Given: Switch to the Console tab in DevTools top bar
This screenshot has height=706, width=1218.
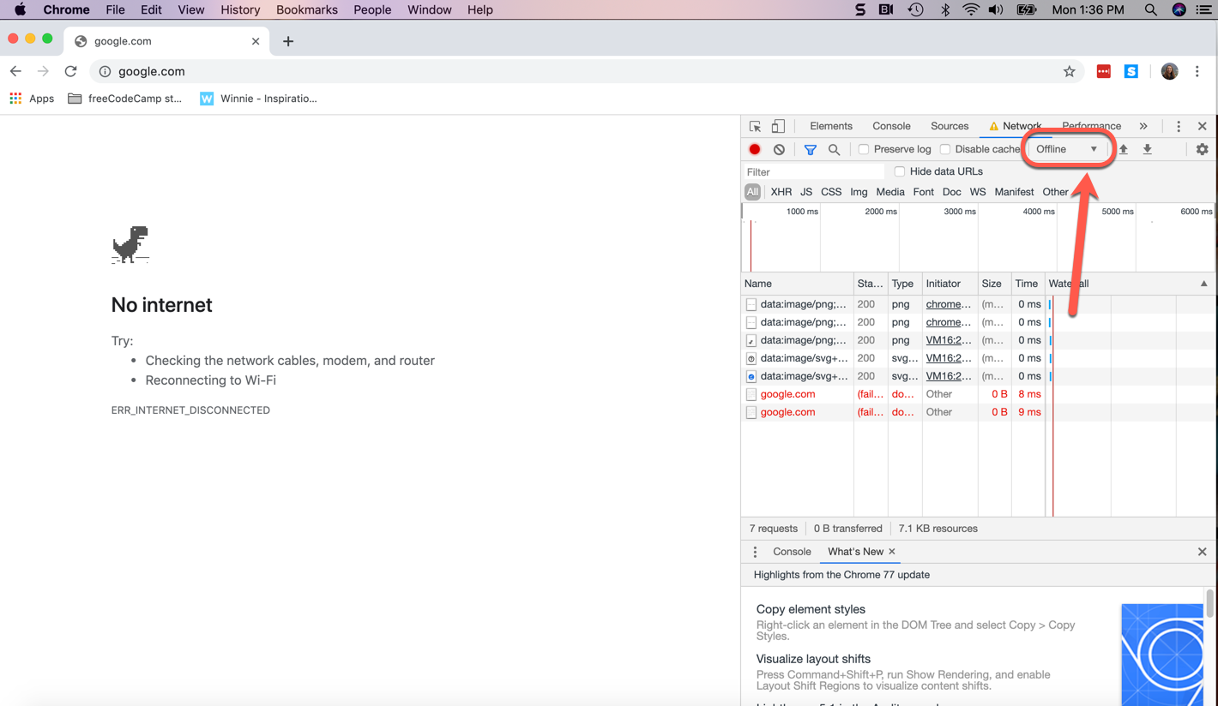Looking at the screenshot, I should [891, 126].
